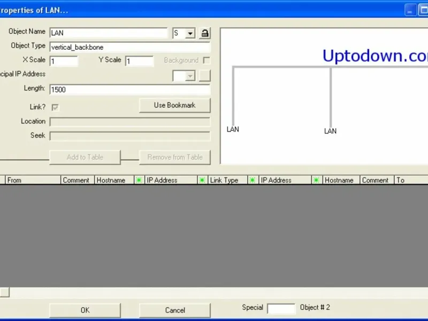Click the Seek input field
This screenshot has height=321, width=428.
[130, 136]
